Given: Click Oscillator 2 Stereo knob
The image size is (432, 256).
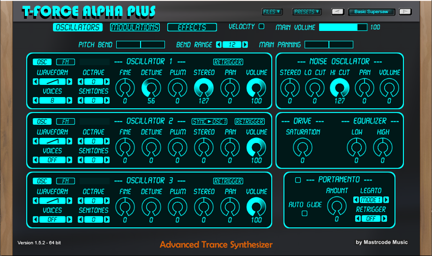Looking at the screenshot, I should tap(204, 147).
